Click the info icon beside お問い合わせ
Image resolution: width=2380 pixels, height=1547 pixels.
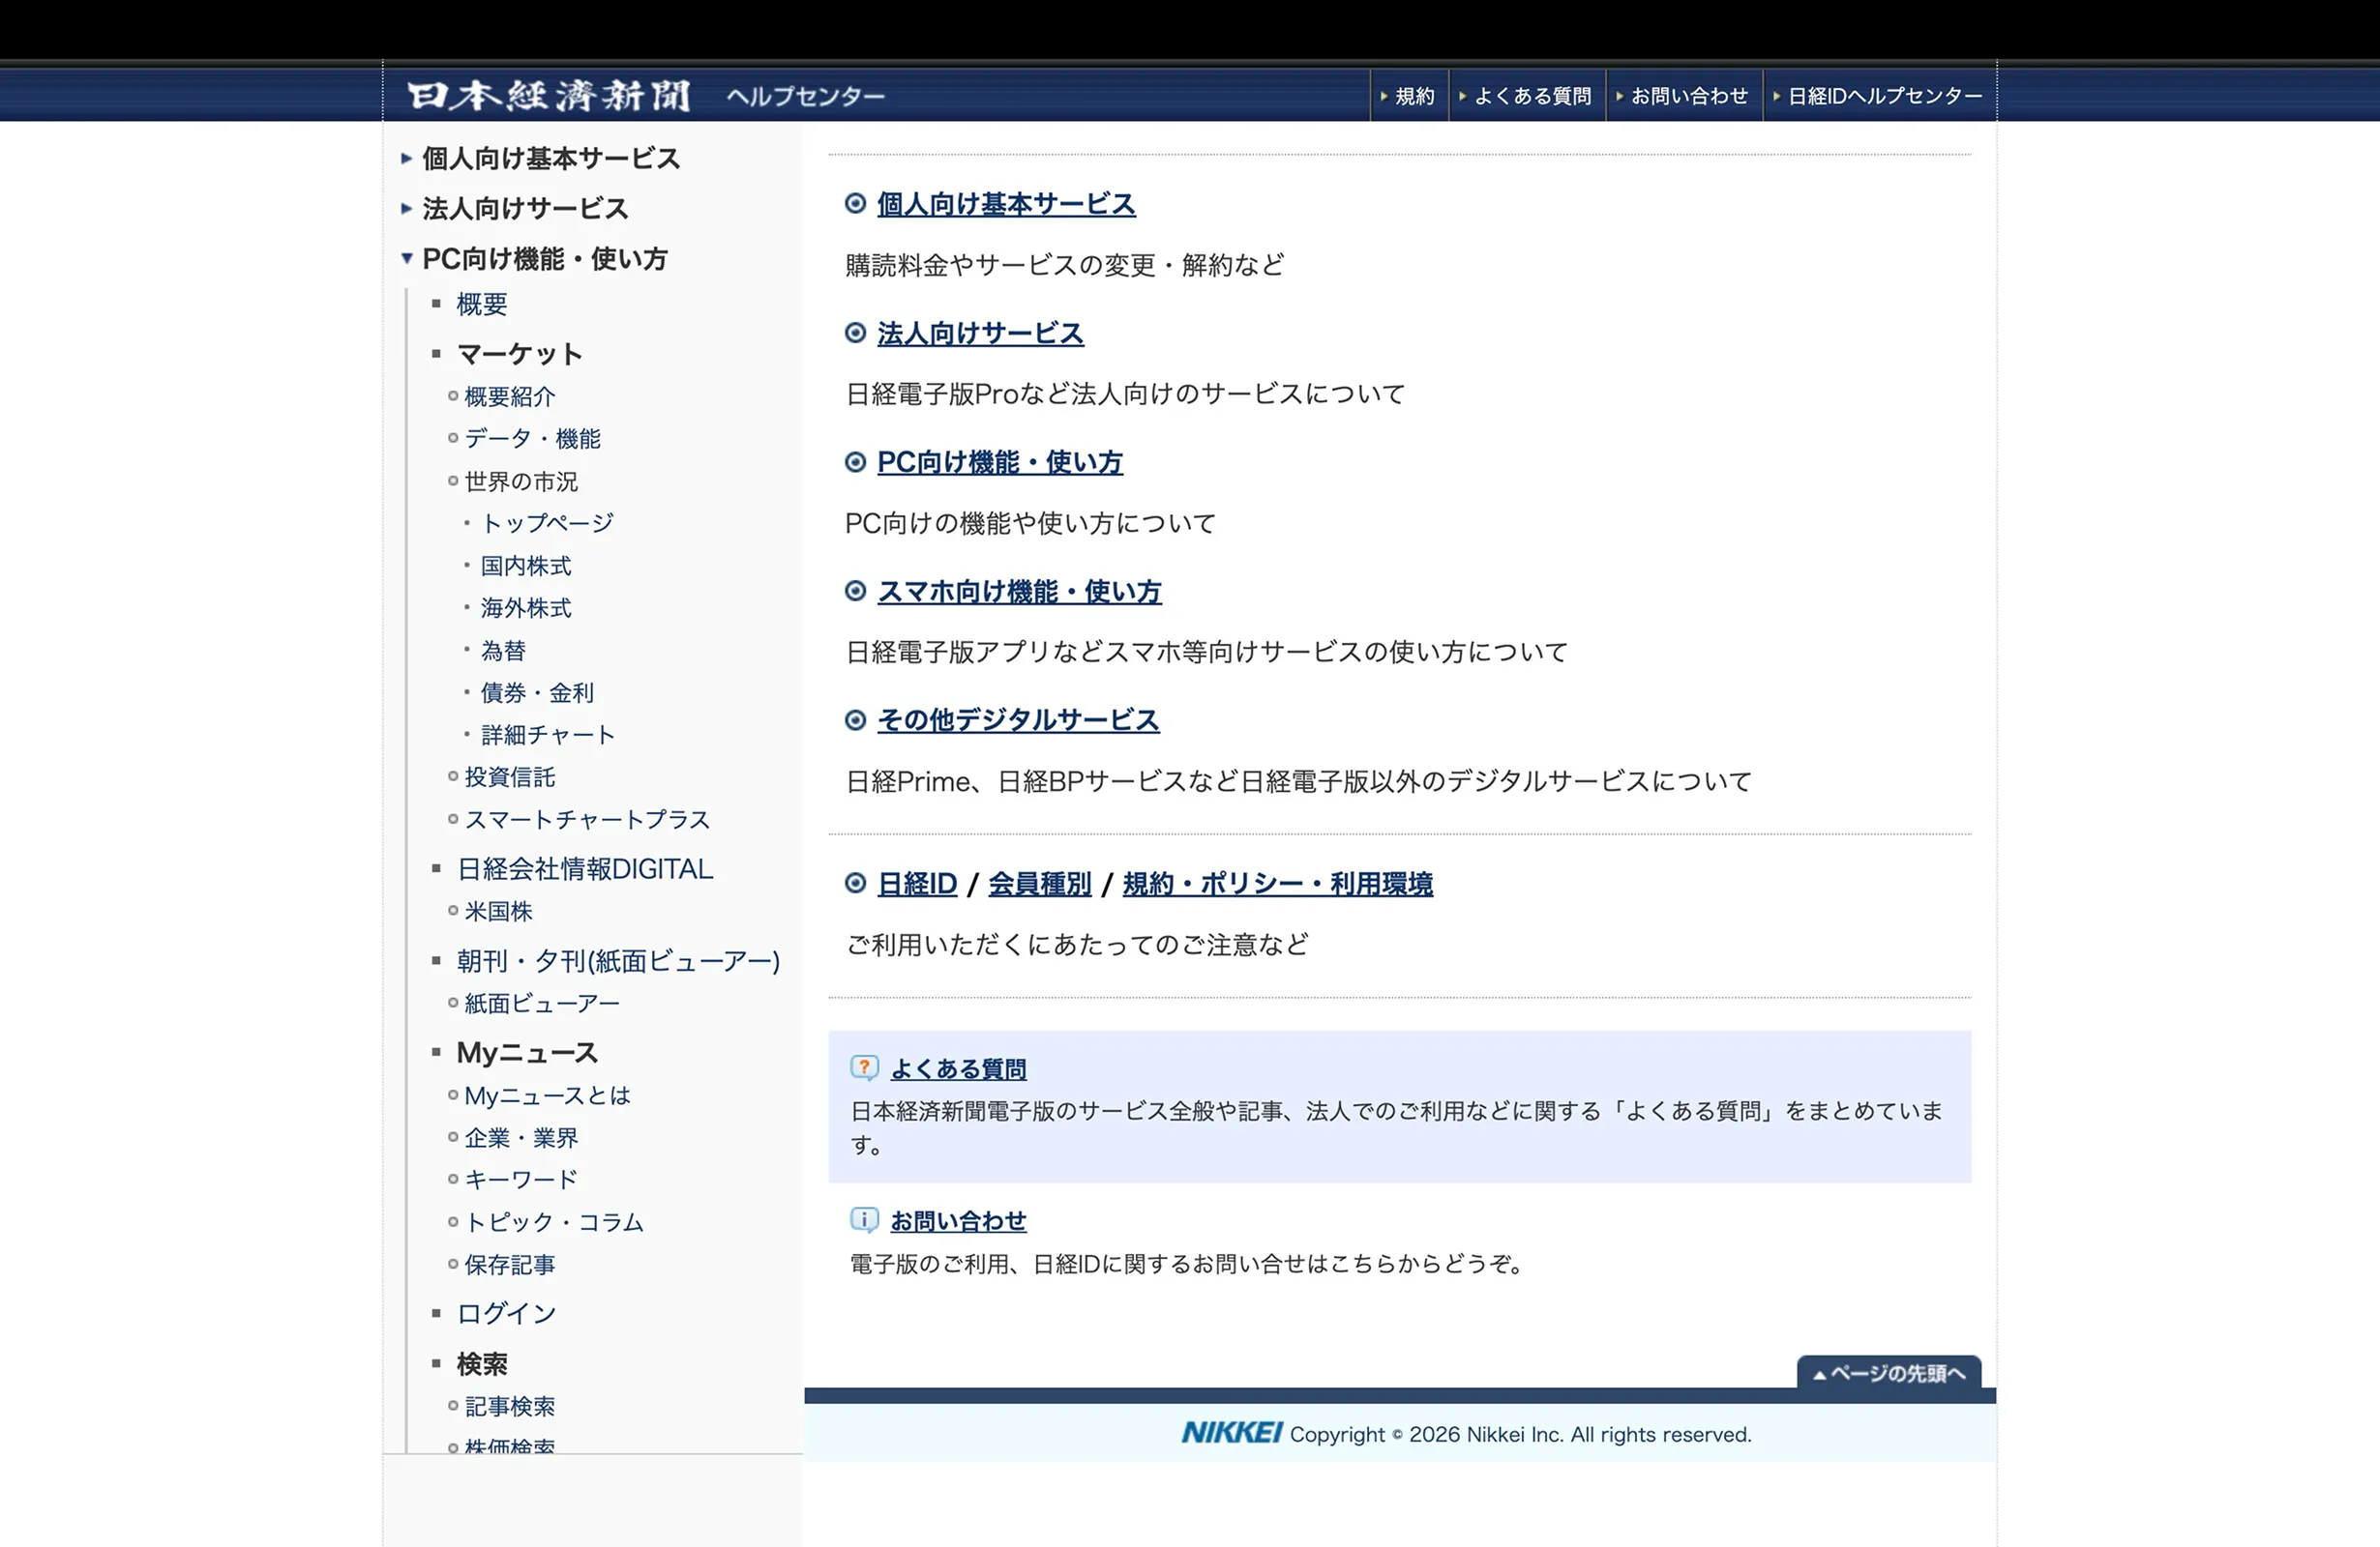[x=864, y=1219]
